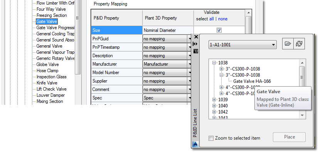Select Gate Valve Progressive item
The image size is (318, 152).
click(x=56, y=28)
